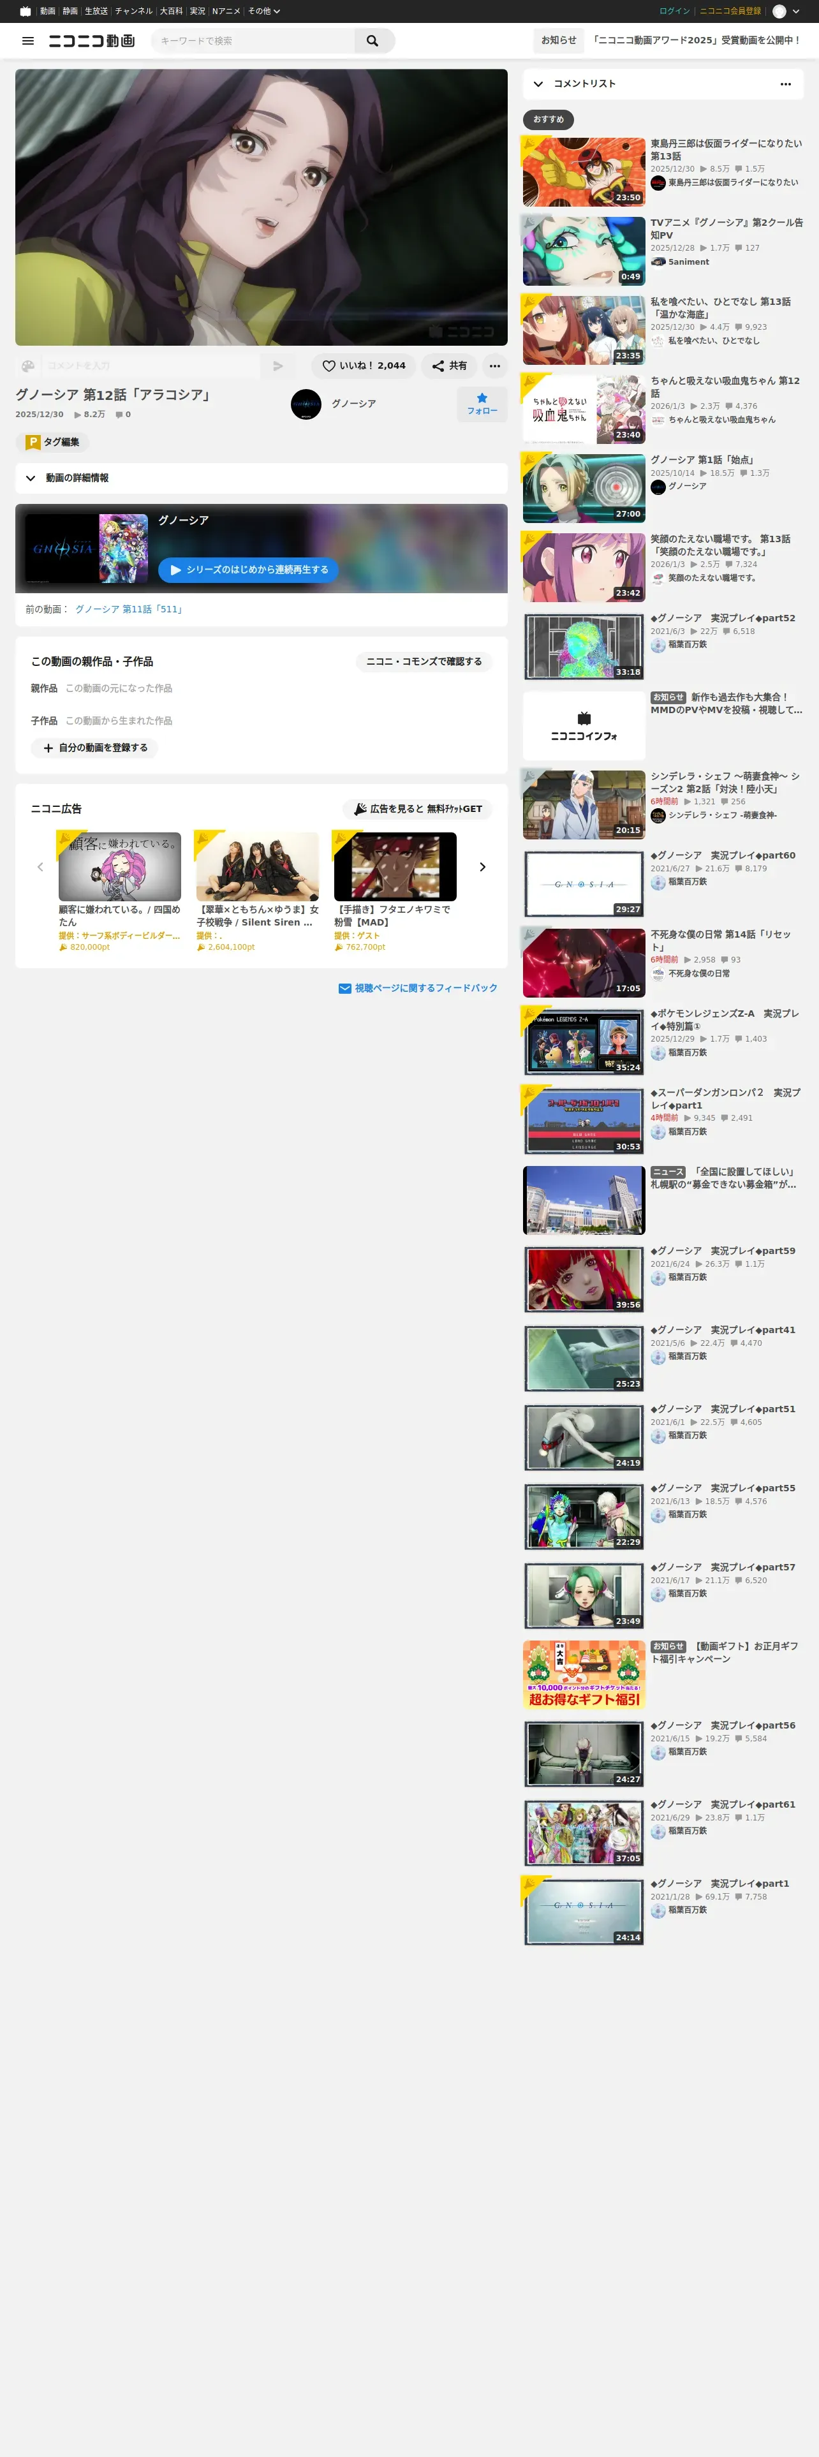Open video more options three-dot menu
Image resolution: width=819 pixels, height=2457 pixels.
pos(494,365)
